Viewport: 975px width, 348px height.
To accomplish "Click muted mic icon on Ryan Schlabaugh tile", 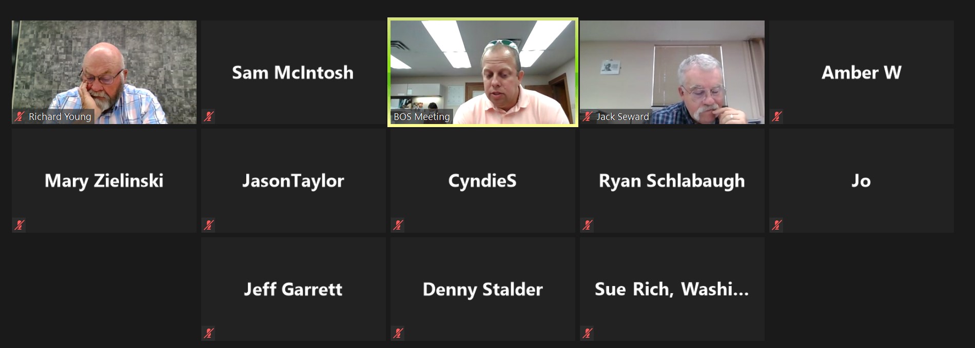I will (587, 224).
